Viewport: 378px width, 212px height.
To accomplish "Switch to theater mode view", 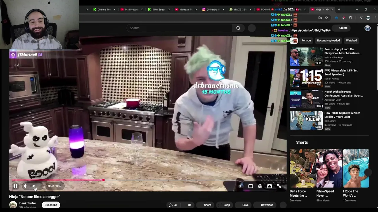I will tap(269, 186).
